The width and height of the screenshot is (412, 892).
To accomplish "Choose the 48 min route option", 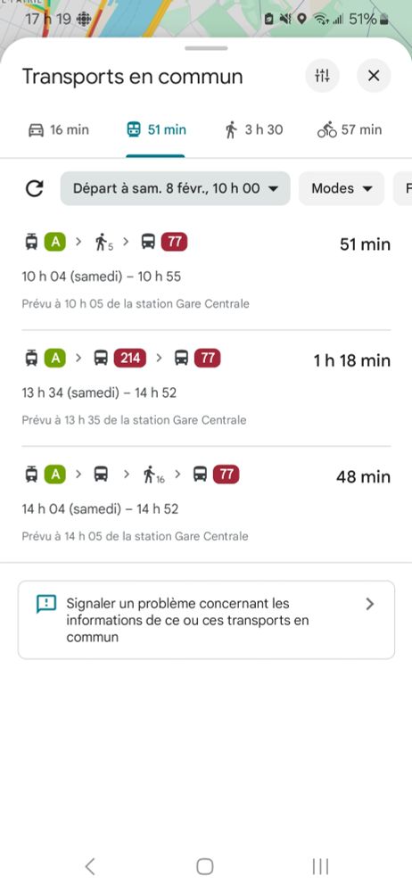I will click(206, 503).
